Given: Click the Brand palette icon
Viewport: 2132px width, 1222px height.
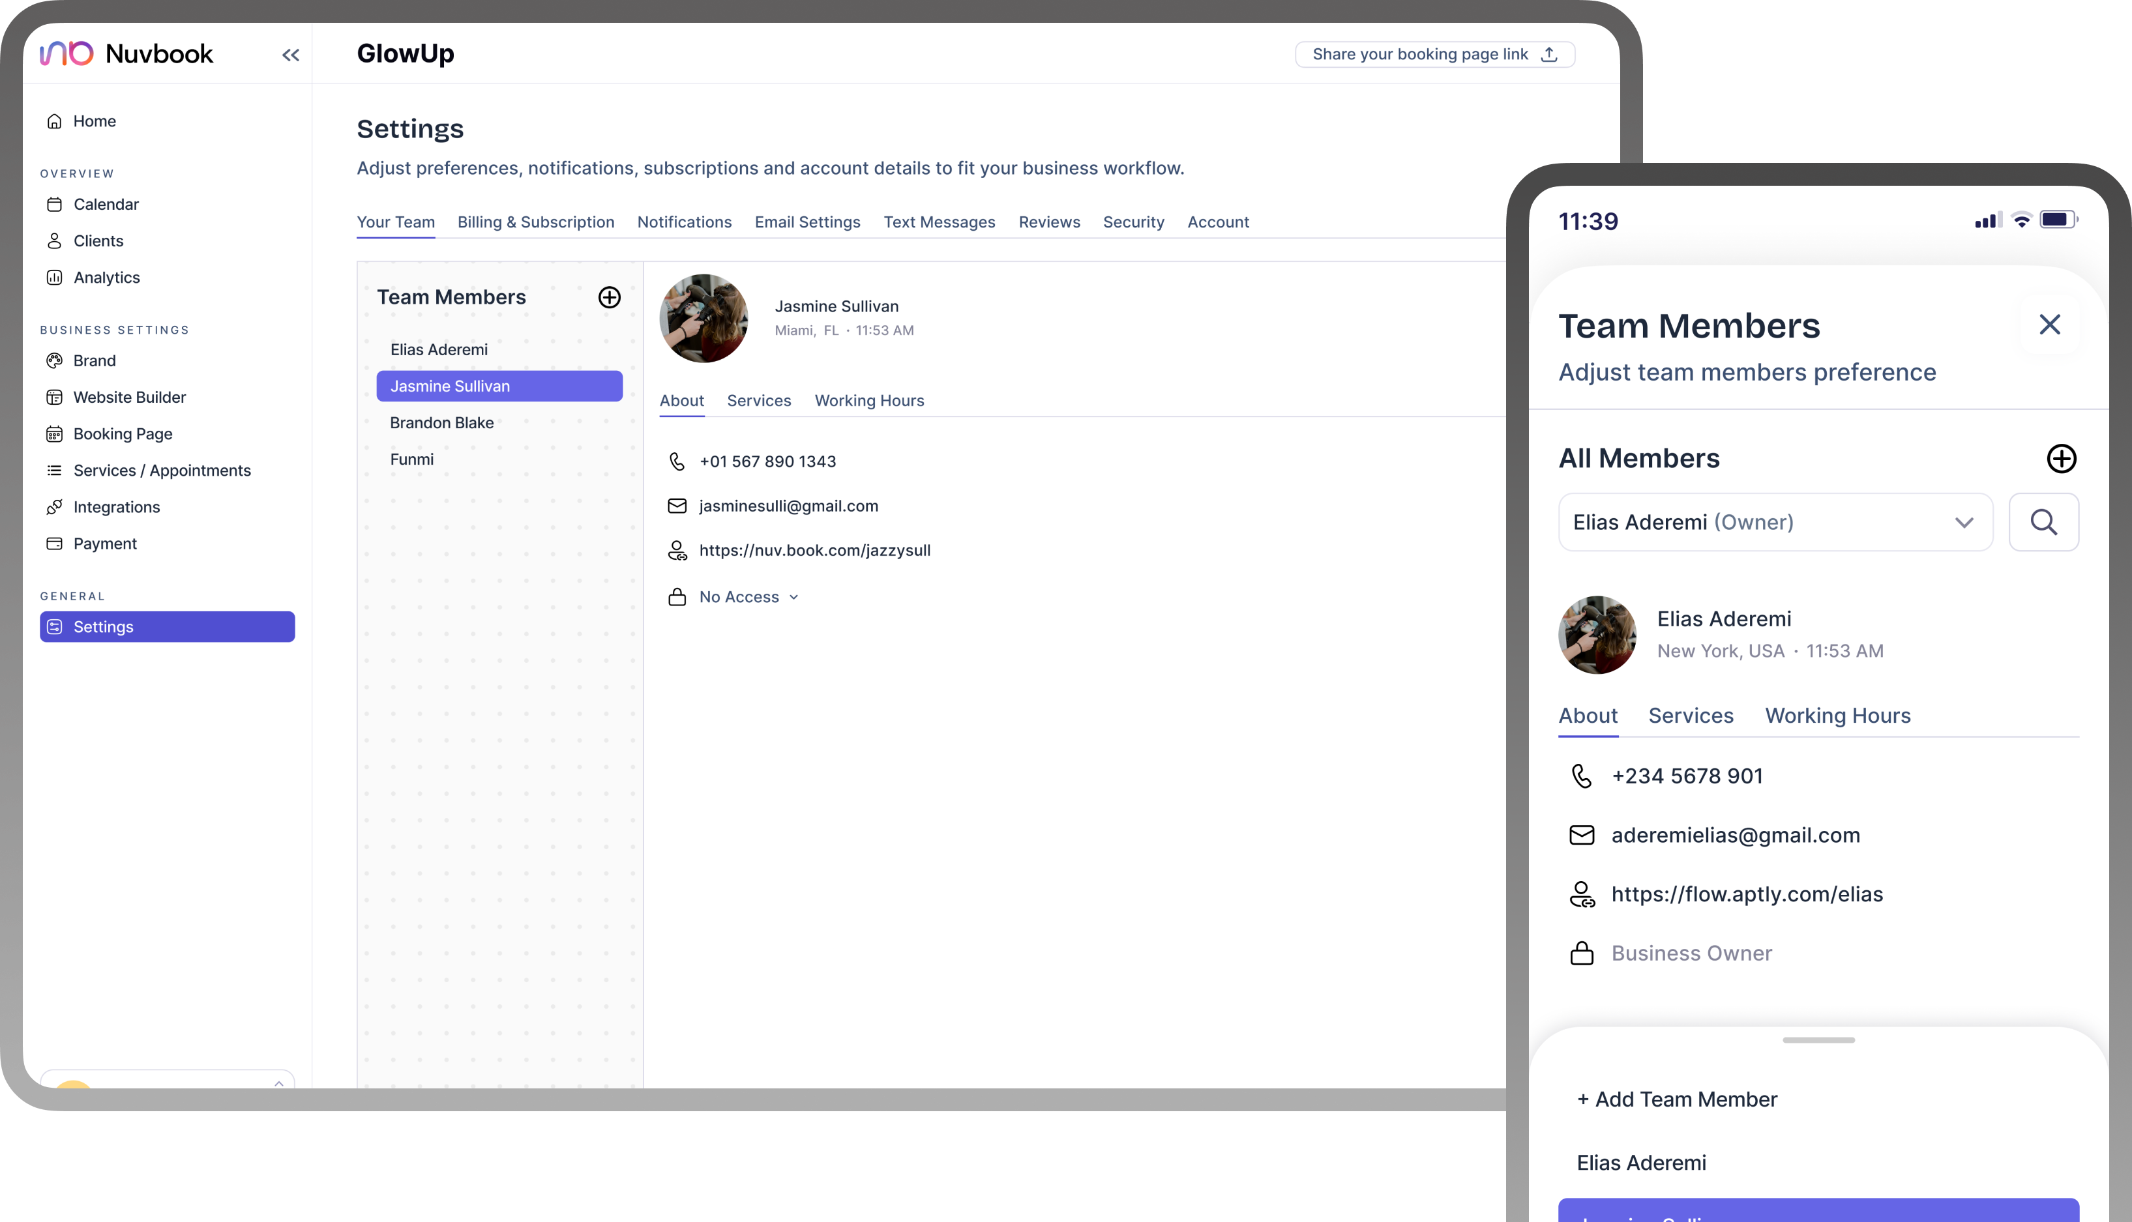Looking at the screenshot, I should 55,361.
